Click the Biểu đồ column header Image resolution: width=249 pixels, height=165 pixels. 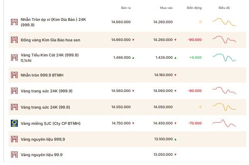[x=224, y=8]
